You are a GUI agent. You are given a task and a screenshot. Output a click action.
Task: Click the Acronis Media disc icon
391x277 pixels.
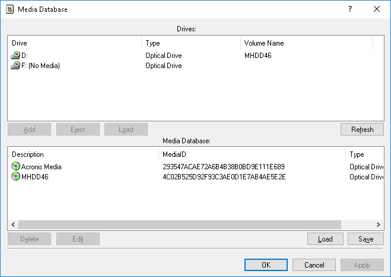click(x=16, y=167)
